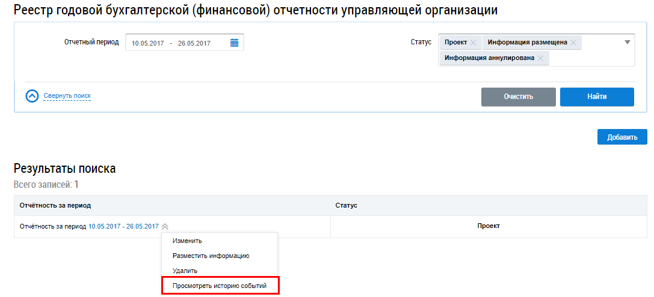Open the calendar picker for Отчетный период
The height and width of the screenshot is (297, 654).
click(235, 43)
